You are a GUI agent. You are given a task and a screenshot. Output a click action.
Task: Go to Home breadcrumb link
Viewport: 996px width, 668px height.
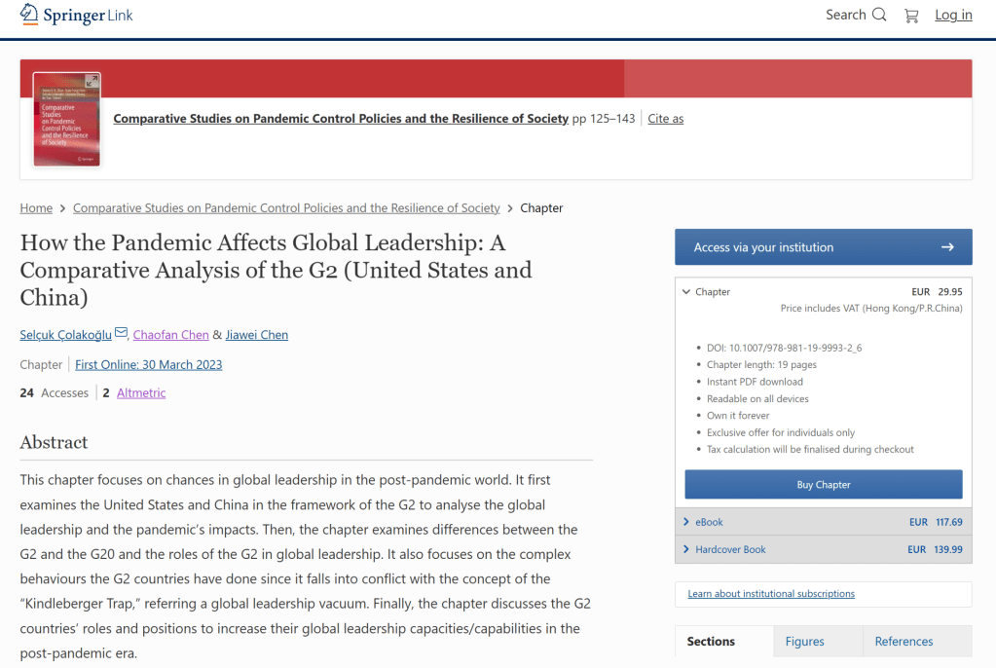pyautogui.click(x=36, y=208)
